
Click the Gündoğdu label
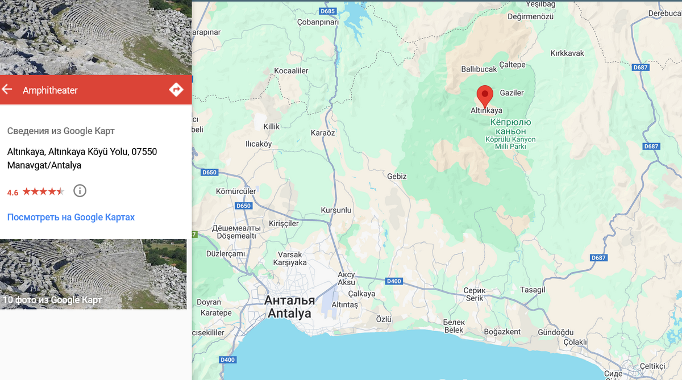(x=555, y=332)
